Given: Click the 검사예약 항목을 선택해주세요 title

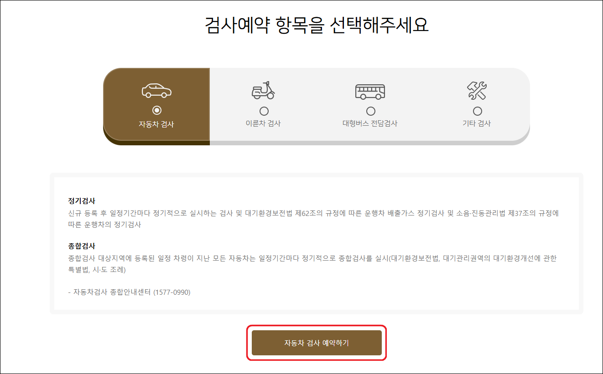Looking at the screenshot, I should click(x=317, y=25).
